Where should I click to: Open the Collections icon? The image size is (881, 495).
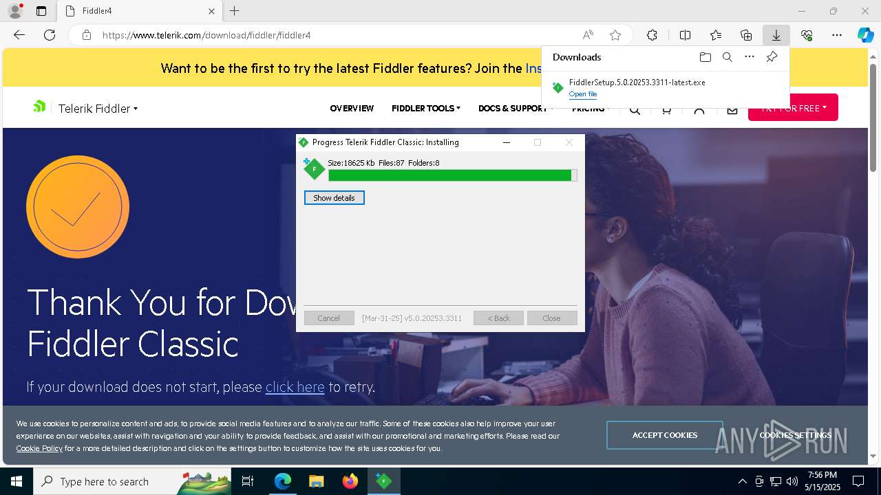(746, 35)
